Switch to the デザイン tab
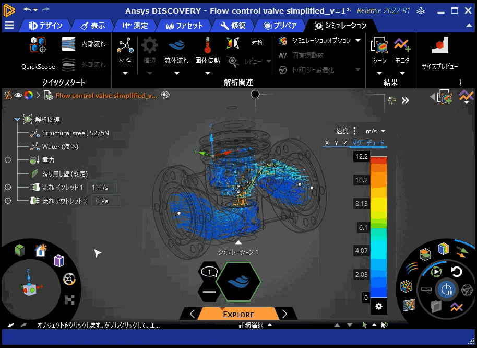 pyautogui.click(x=45, y=26)
